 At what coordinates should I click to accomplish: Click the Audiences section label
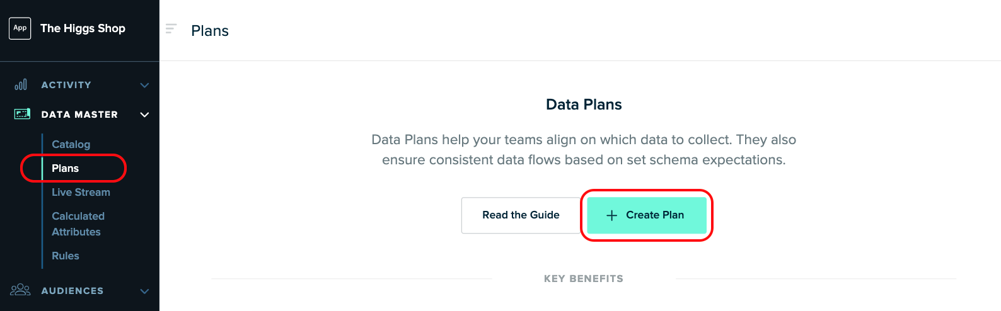click(72, 291)
